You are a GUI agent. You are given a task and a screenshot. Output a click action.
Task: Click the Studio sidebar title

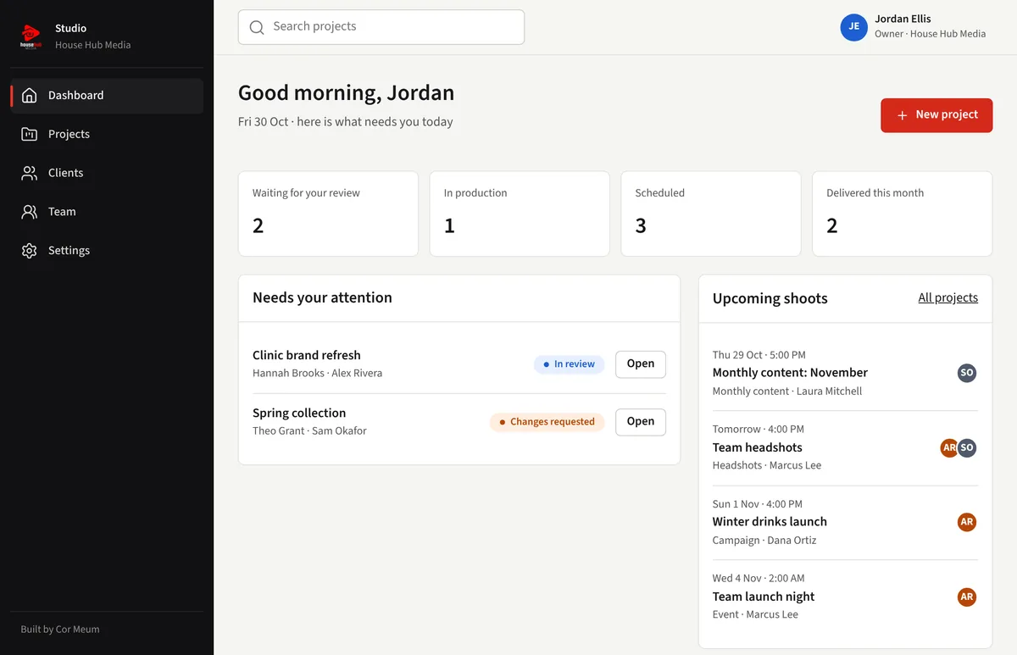pos(70,29)
